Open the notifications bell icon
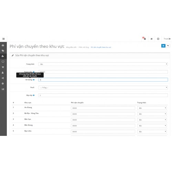This screenshot has height=172, width=172. pos(144,39)
